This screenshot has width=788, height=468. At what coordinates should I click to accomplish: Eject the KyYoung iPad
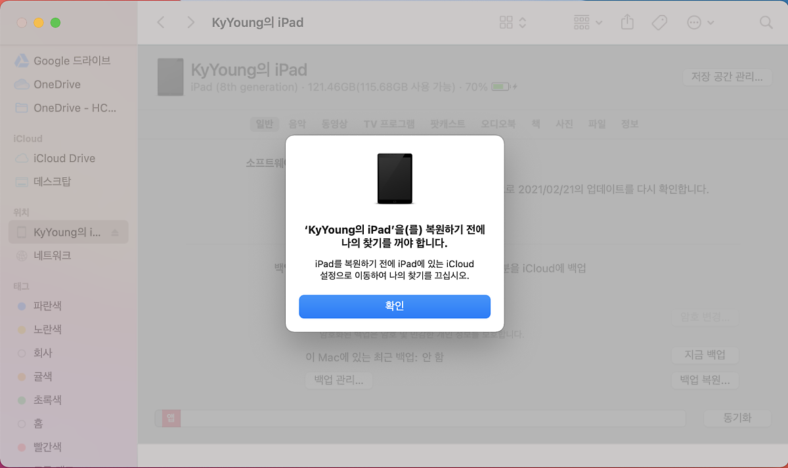pyautogui.click(x=115, y=232)
